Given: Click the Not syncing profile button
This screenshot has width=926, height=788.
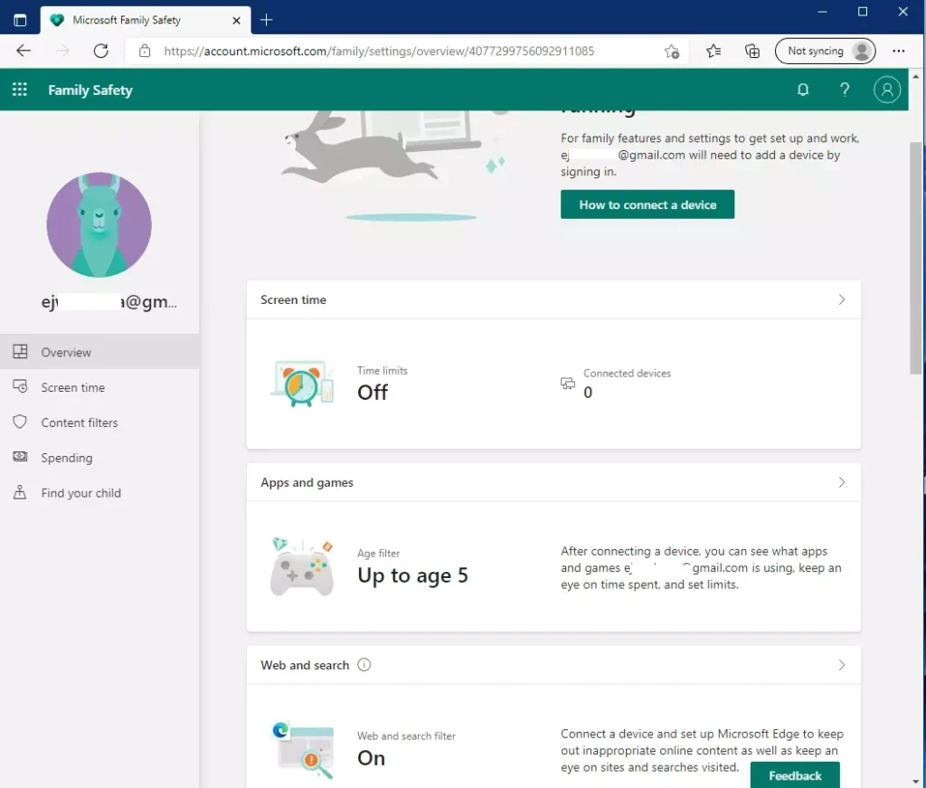Looking at the screenshot, I should pos(825,52).
